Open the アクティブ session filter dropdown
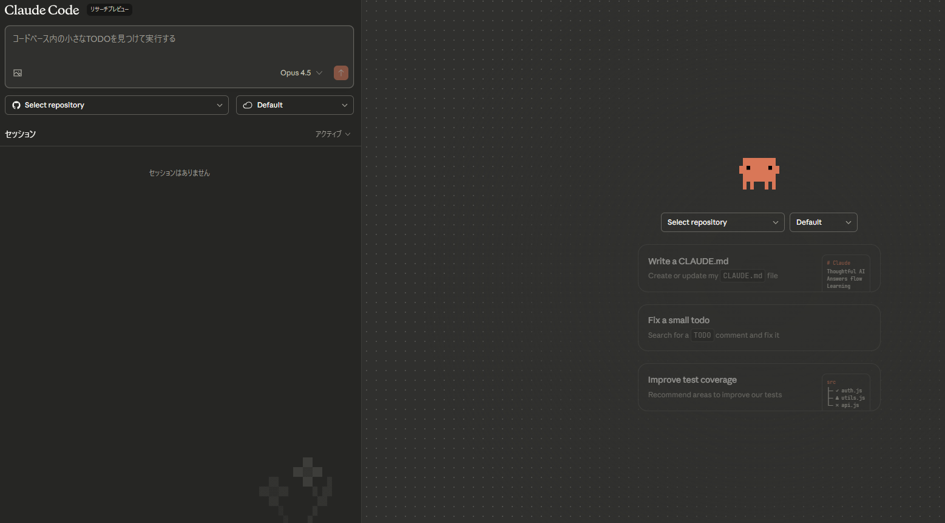945x523 pixels. pos(333,134)
